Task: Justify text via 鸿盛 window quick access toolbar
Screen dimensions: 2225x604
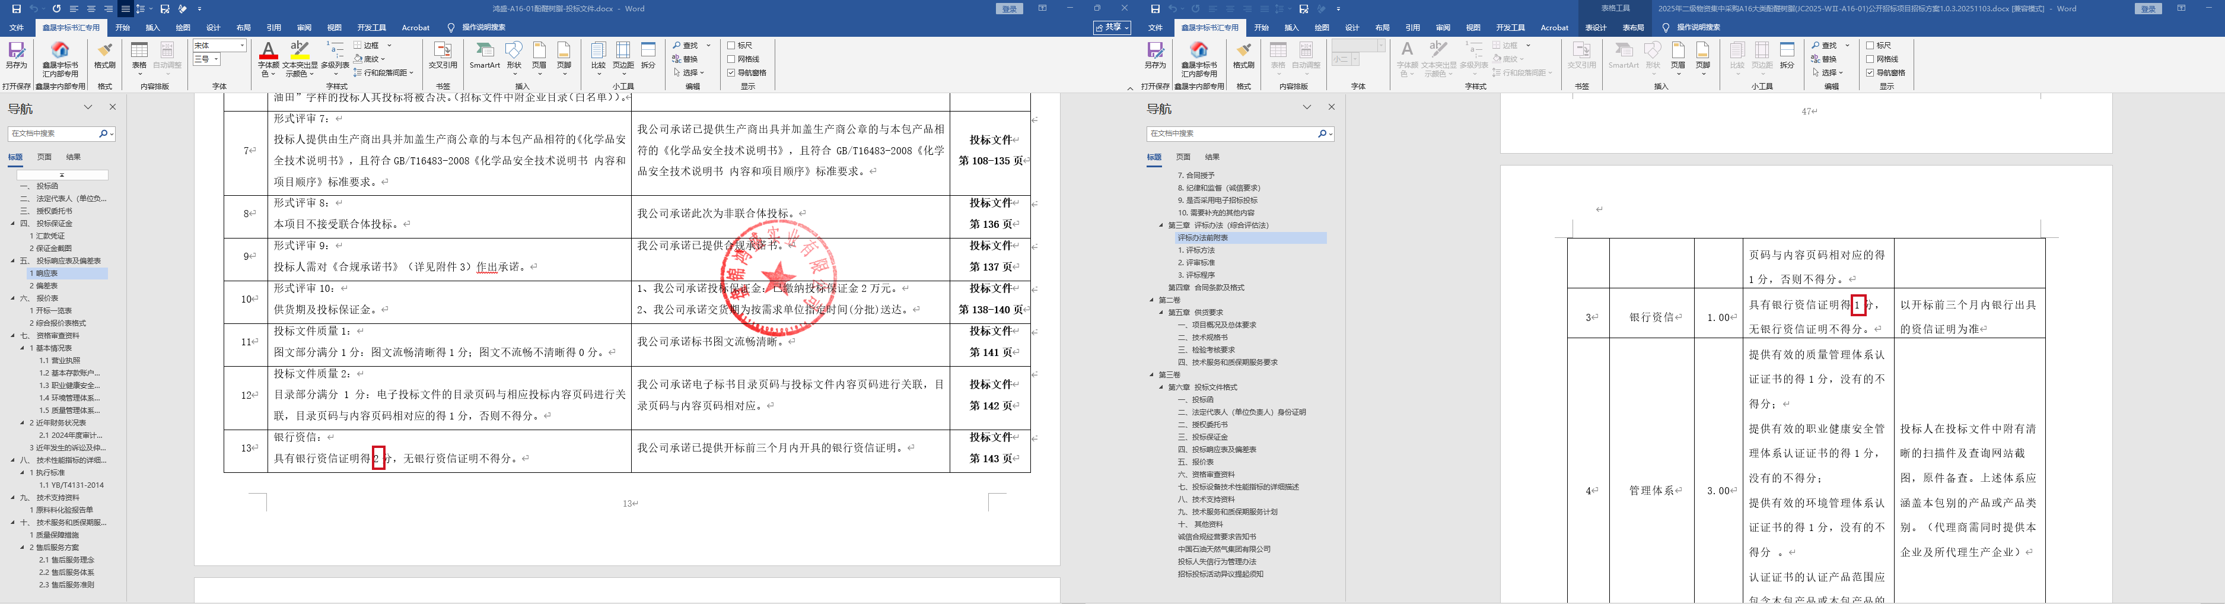Action: 125,9
